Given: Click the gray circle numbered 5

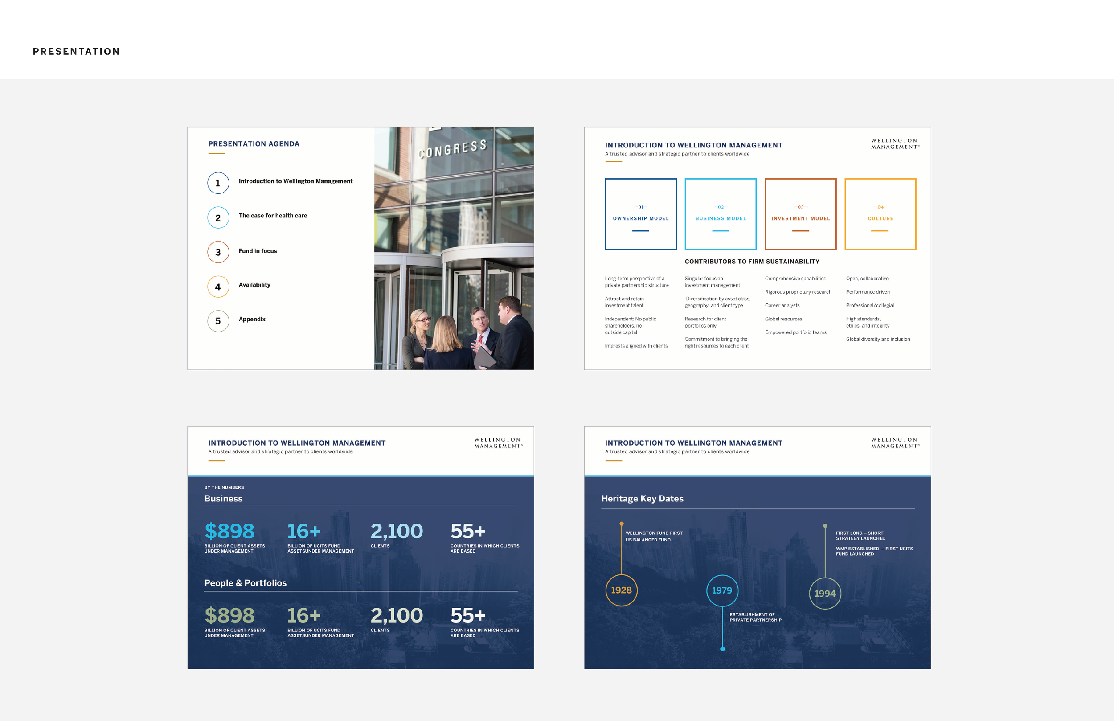Looking at the screenshot, I should [x=218, y=321].
